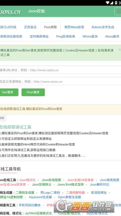Open Json/Xml格式互转 link
Screen dimensions: 121x216
[71, 185]
